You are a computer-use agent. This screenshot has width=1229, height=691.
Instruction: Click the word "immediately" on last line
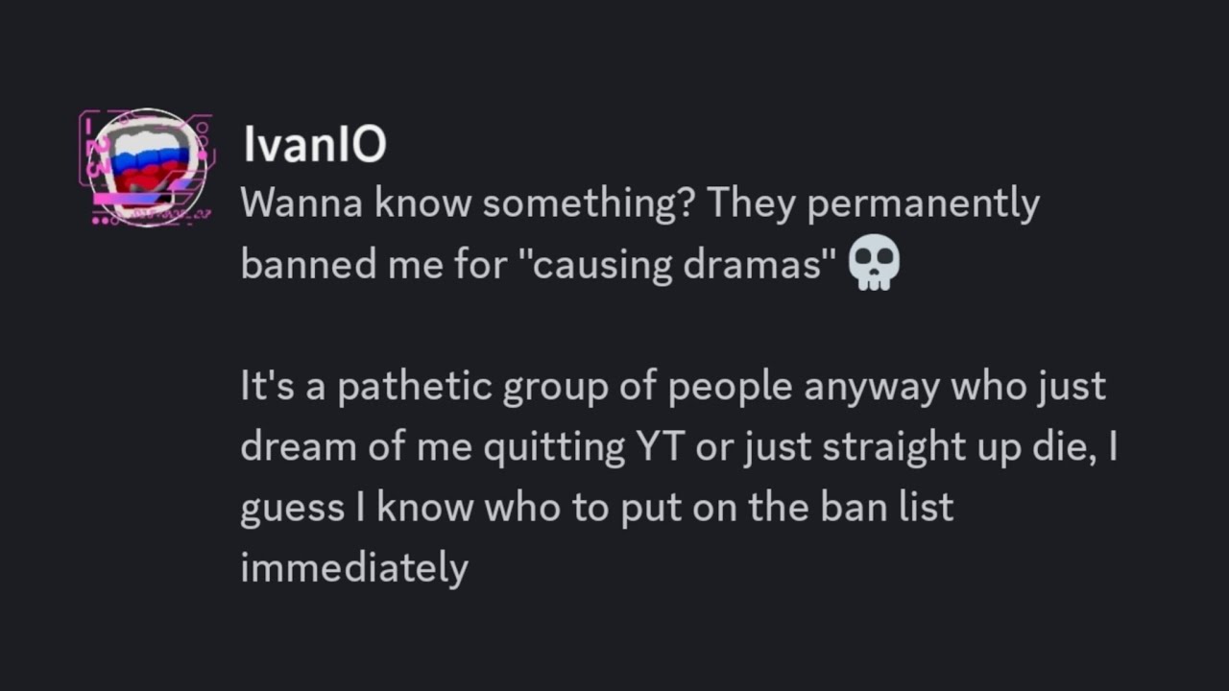pos(354,568)
